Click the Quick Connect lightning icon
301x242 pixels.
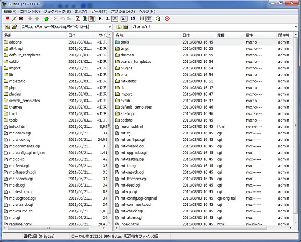[15, 19]
